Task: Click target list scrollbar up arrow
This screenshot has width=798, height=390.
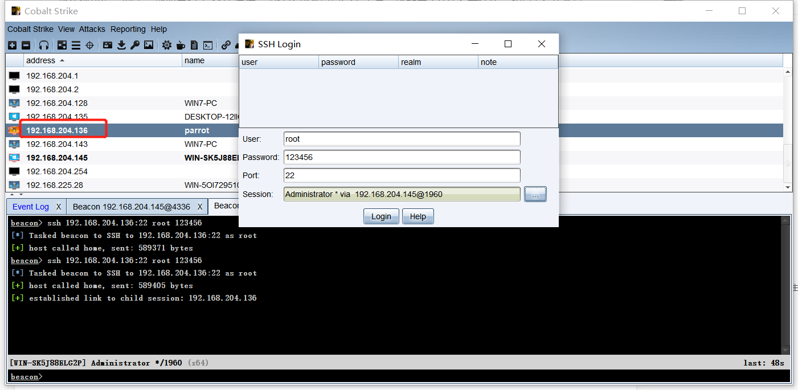Action: (x=788, y=72)
